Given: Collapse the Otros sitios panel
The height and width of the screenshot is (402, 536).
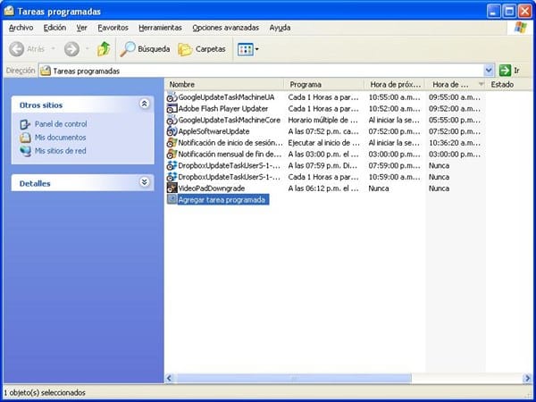Looking at the screenshot, I should pyautogui.click(x=145, y=105).
